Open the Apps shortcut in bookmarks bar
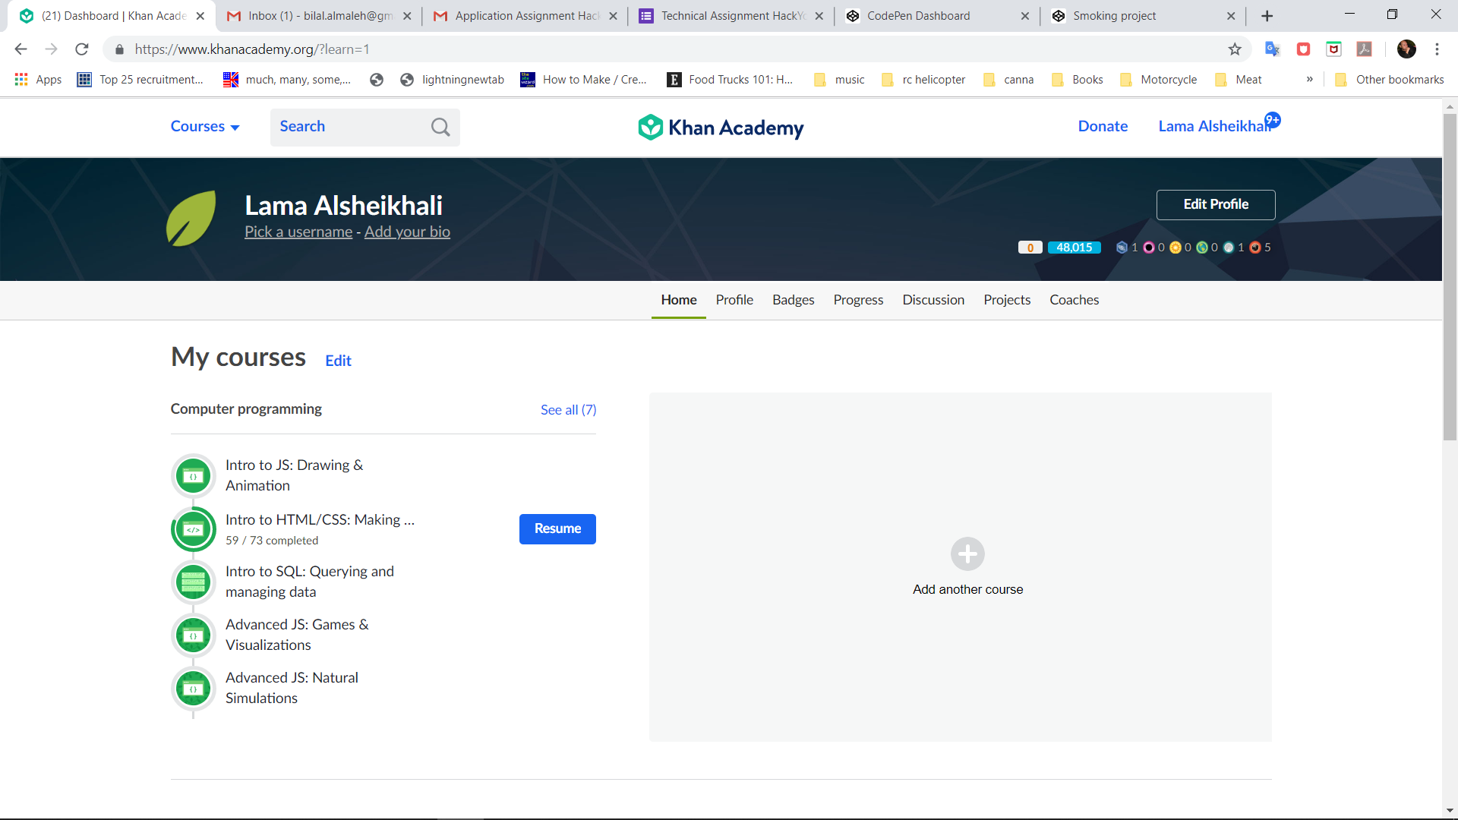The width and height of the screenshot is (1458, 820). point(38,80)
